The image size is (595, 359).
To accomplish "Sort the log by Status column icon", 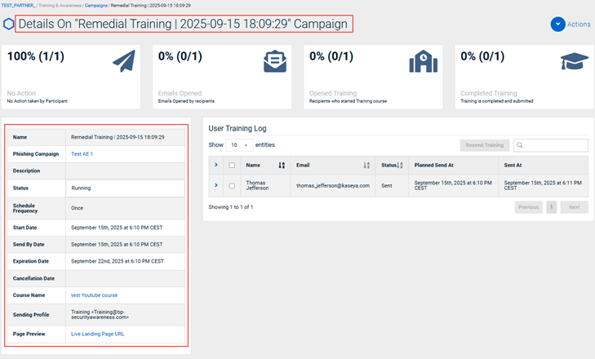I will [x=400, y=165].
